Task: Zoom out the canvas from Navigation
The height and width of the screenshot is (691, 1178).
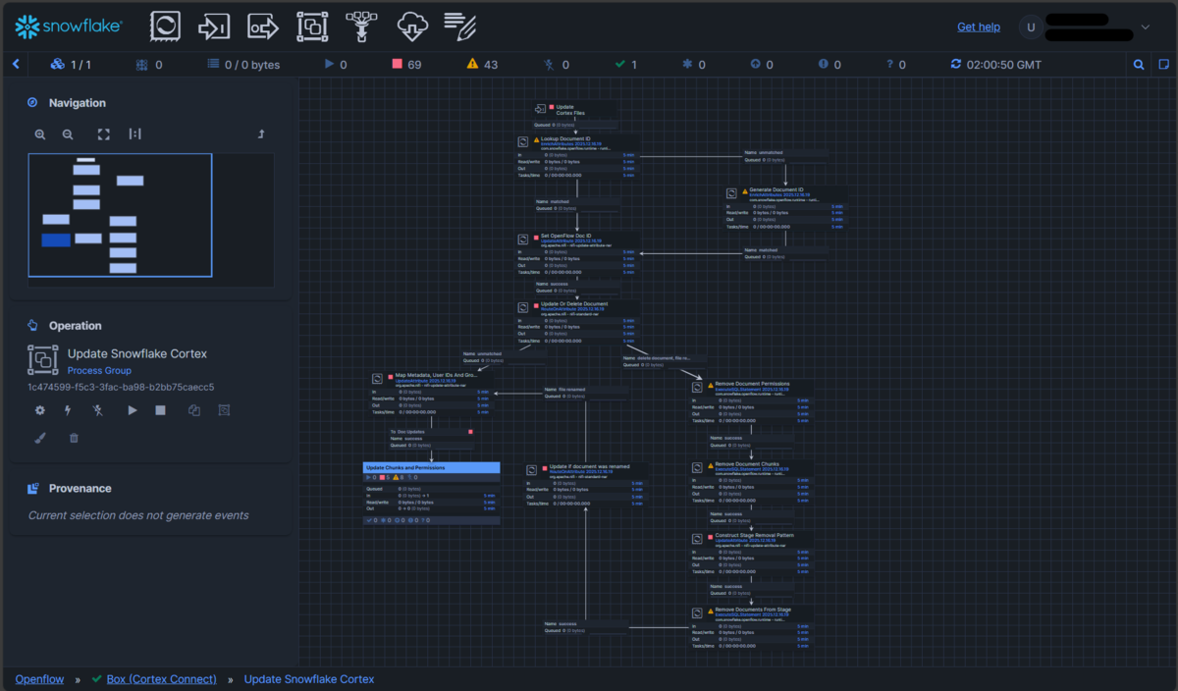Action: click(68, 134)
